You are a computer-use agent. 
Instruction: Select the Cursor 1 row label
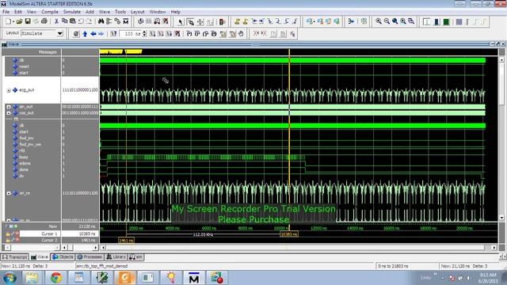[49, 234]
